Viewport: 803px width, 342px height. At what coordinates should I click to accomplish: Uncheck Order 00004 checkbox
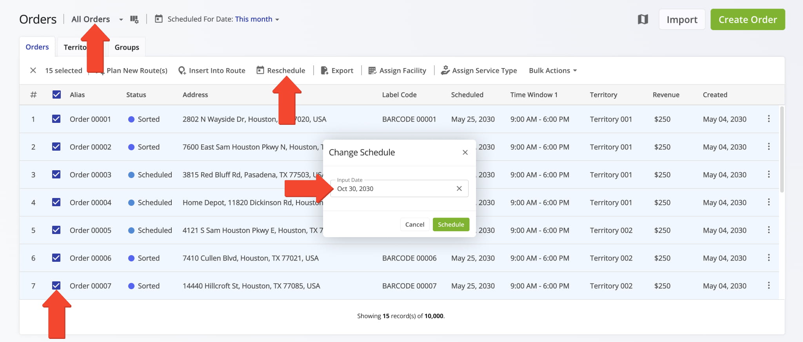point(56,202)
